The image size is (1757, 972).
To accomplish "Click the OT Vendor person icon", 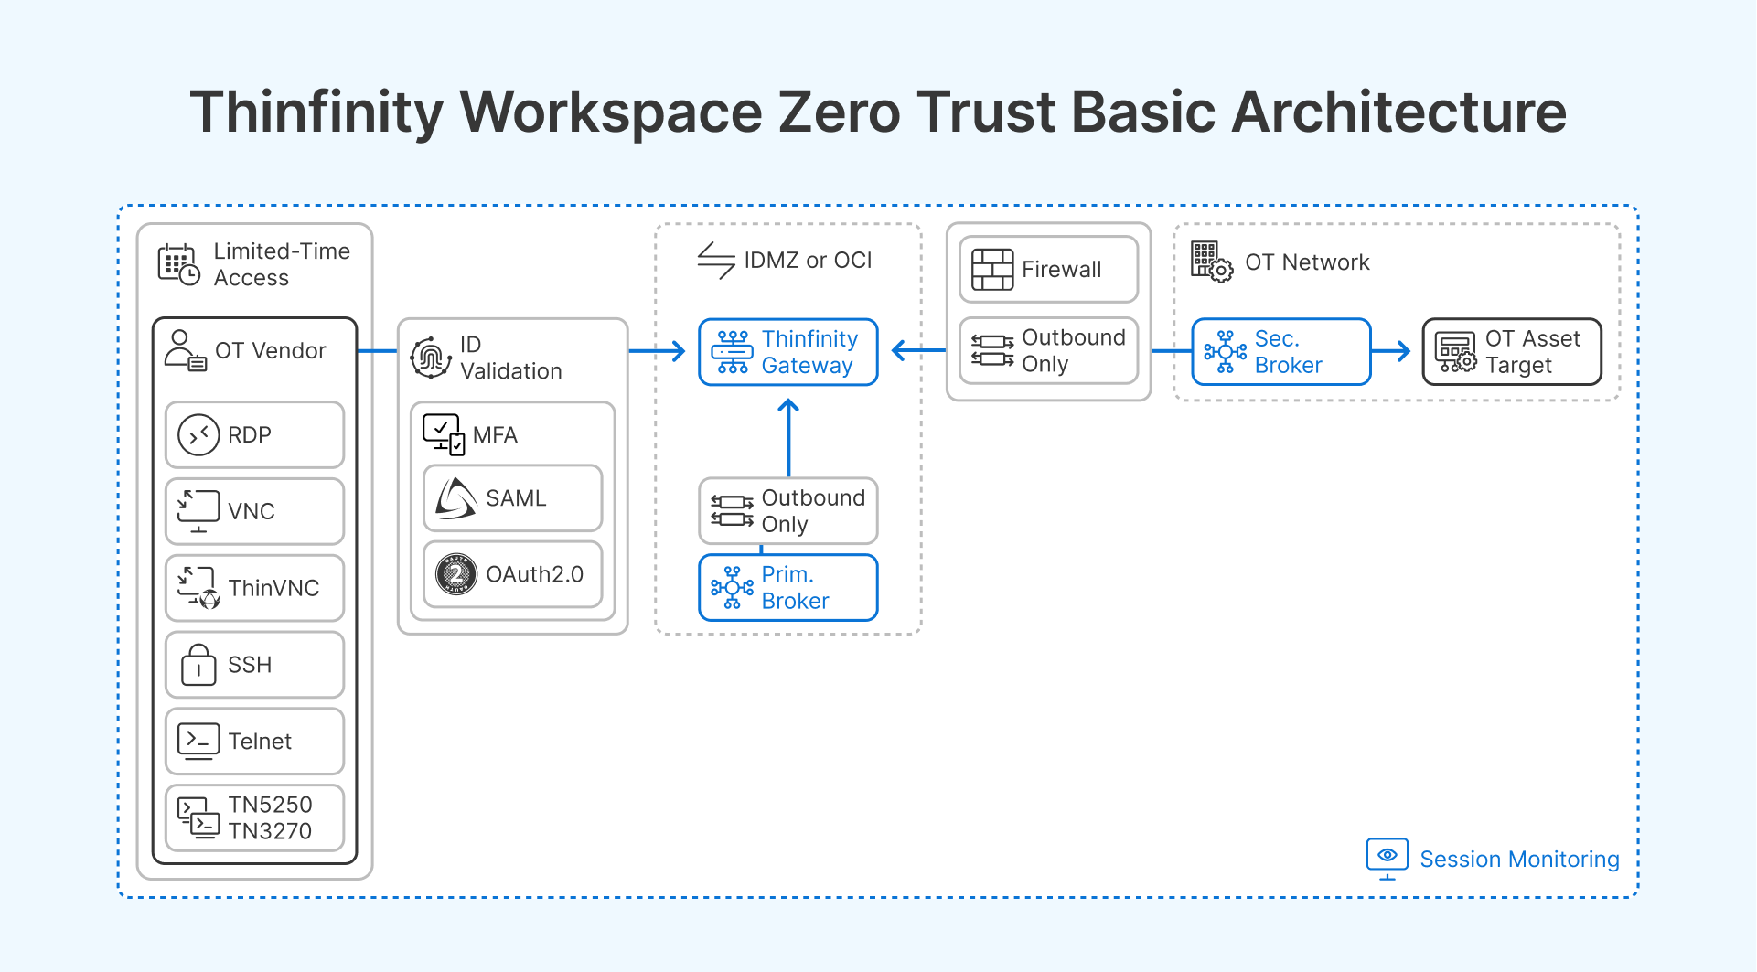I will (185, 351).
